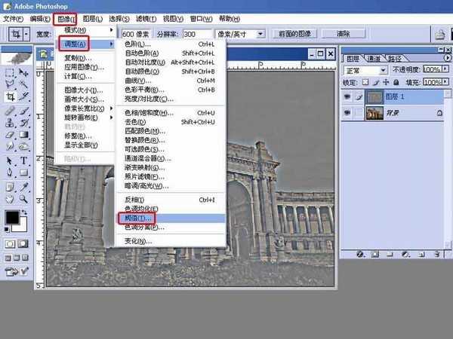Open crop tool preset picker arrow

26,35
